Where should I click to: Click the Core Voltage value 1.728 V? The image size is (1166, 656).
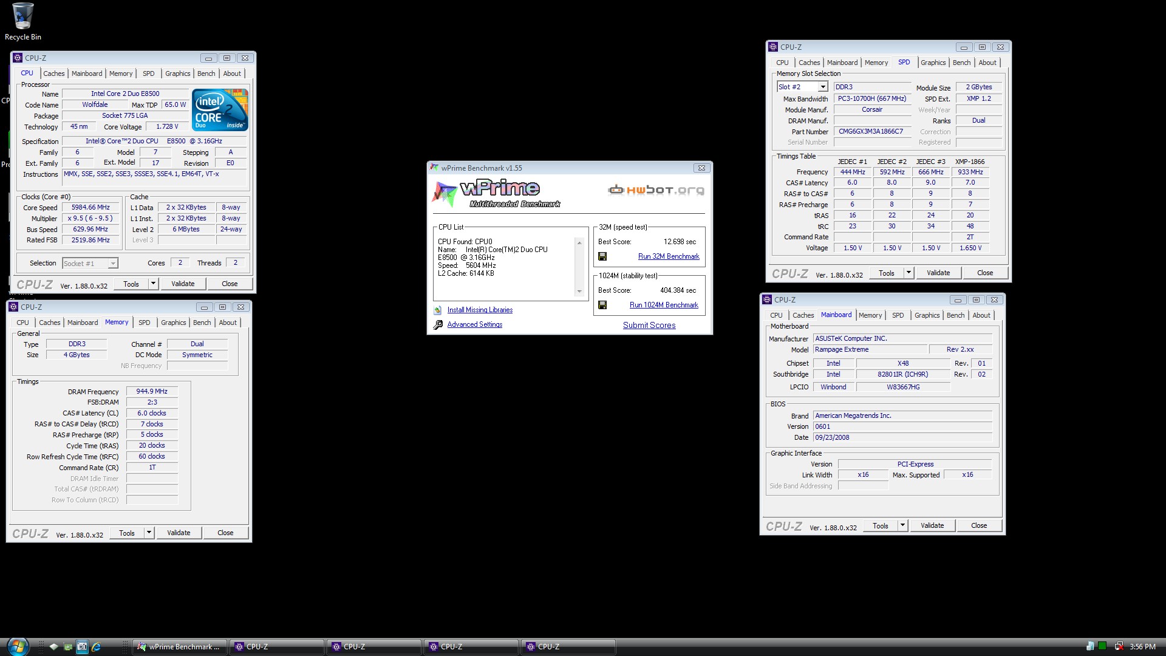(167, 127)
